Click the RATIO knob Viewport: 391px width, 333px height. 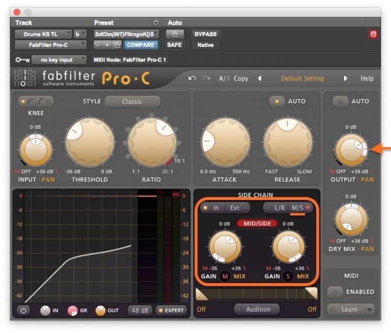(152, 142)
